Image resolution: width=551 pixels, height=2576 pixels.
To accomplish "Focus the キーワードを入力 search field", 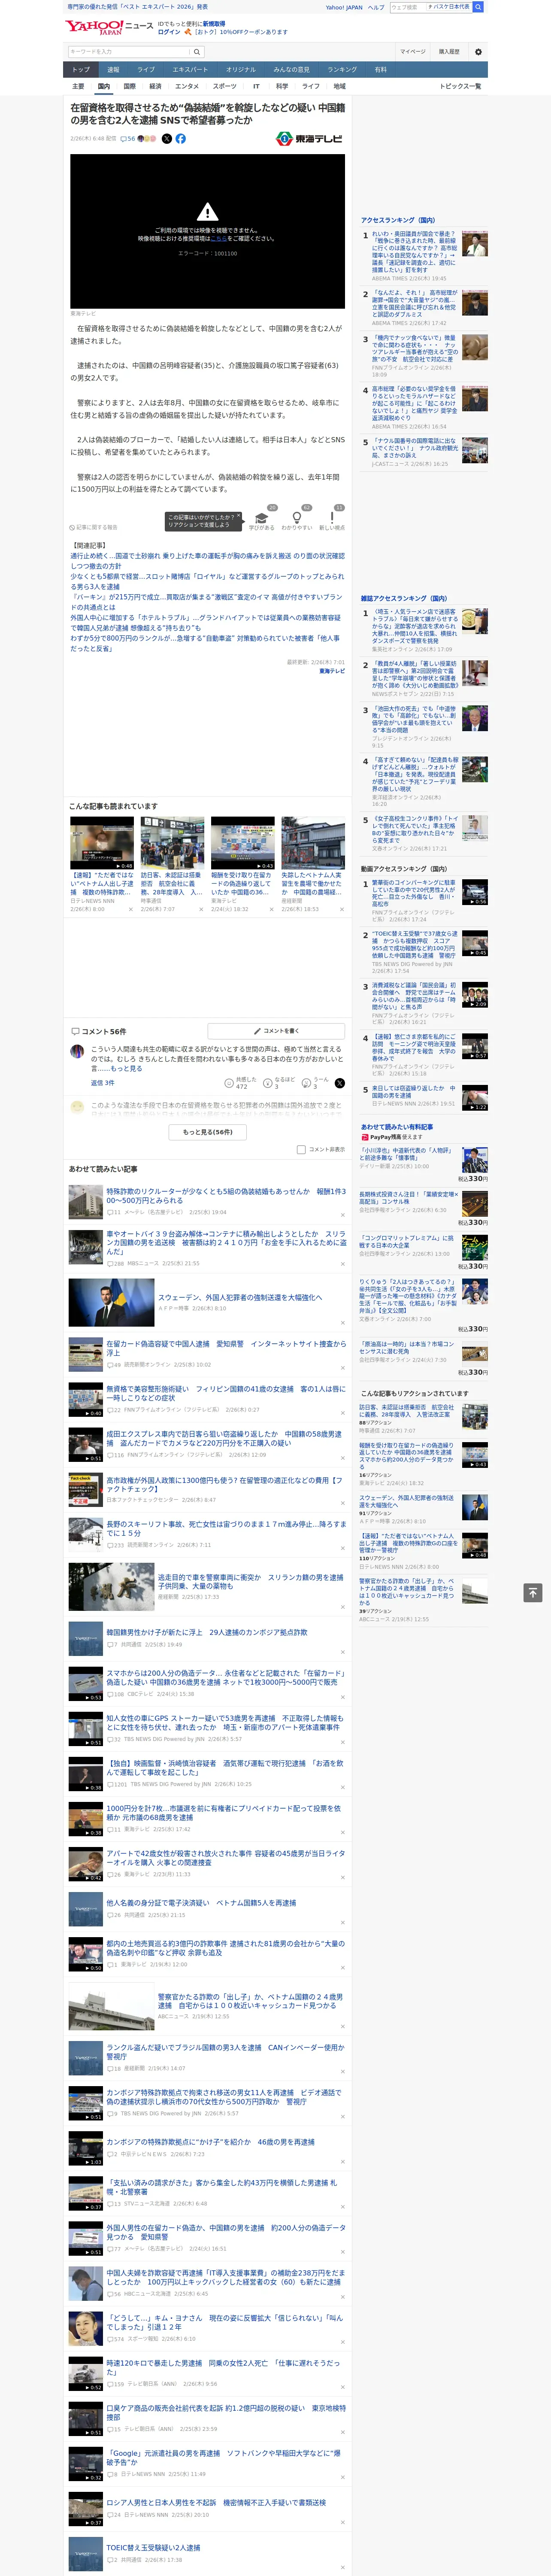I will (x=129, y=52).
